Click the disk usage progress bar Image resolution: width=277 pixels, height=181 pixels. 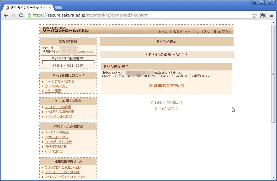68,62
